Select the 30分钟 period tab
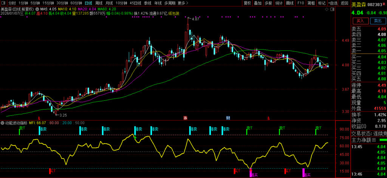This screenshot has width=387, height=178. coord(62,3)
